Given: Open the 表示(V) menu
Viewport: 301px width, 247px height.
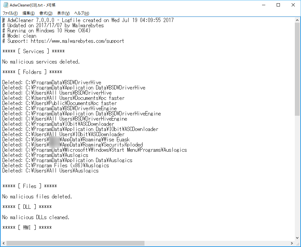Looking at the screenshot, I should (x=63, y=13).
